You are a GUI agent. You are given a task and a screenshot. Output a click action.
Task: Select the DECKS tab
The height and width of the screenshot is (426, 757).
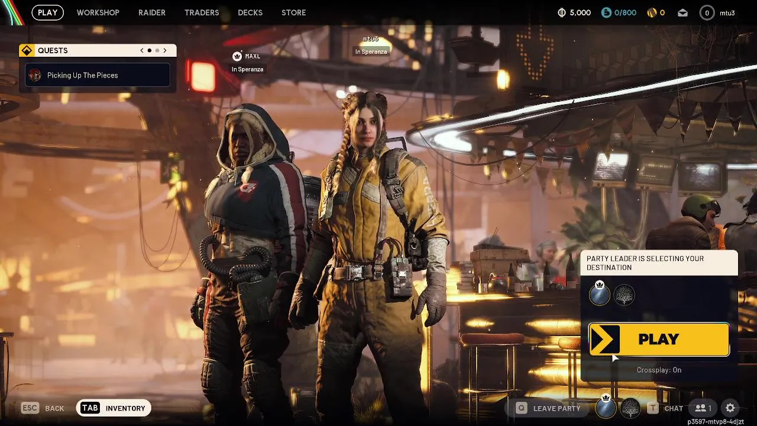tap(250, 12)
